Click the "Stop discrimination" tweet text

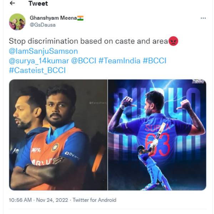(88, 41)
